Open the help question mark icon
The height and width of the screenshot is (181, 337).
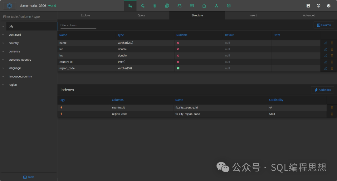tap(318, 6)
